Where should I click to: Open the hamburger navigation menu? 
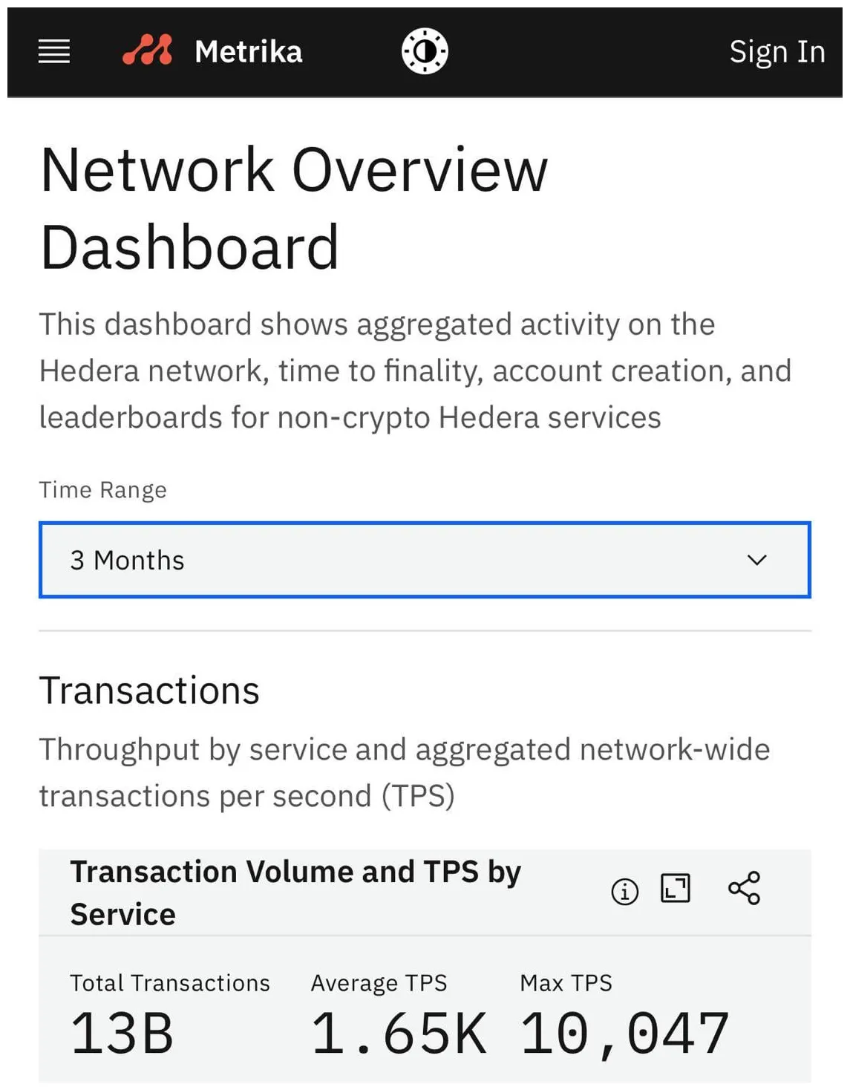point(54,52)
